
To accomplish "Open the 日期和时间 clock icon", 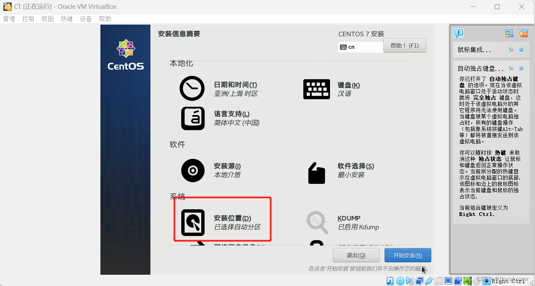I will click(x=192, y=88).
